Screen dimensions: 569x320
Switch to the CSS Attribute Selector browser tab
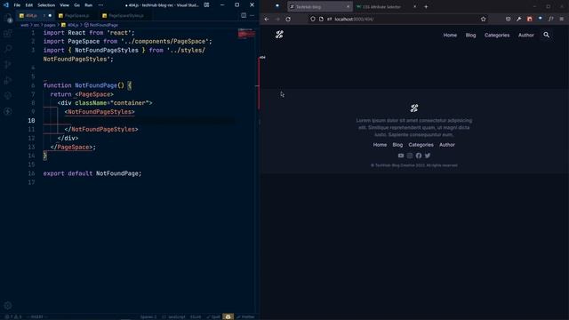[x=381, y=6]
